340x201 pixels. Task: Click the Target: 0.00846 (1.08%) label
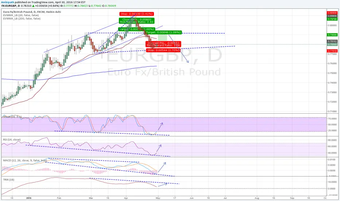(x=163, y=33)
